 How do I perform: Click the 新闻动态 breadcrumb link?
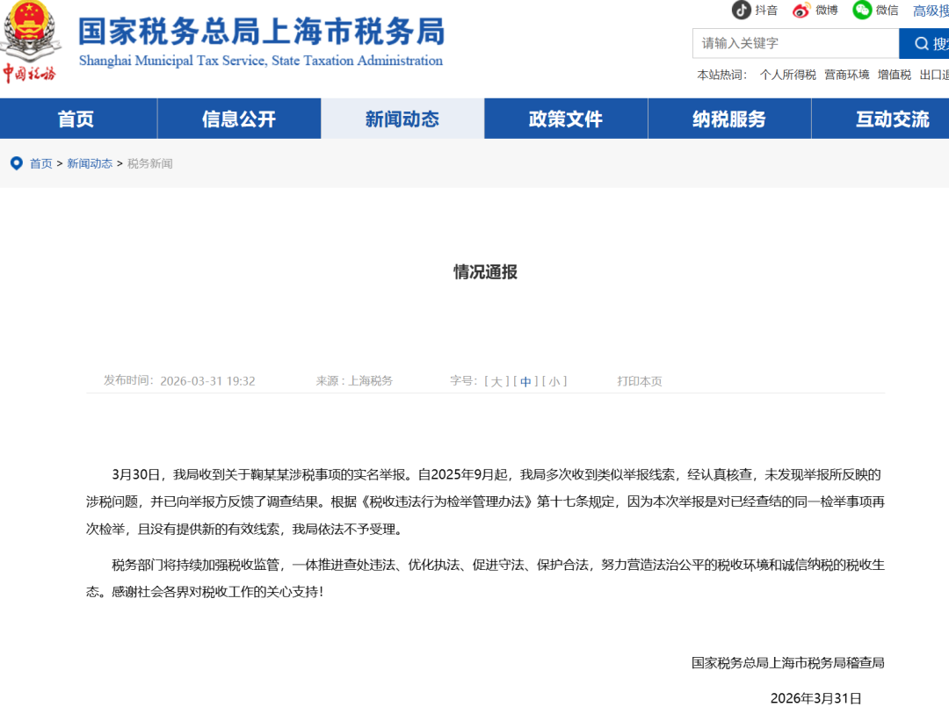coord(90,163)
